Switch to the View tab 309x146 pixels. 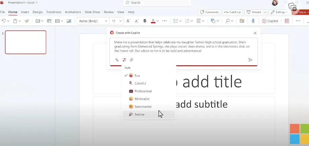tap(121, 12)
